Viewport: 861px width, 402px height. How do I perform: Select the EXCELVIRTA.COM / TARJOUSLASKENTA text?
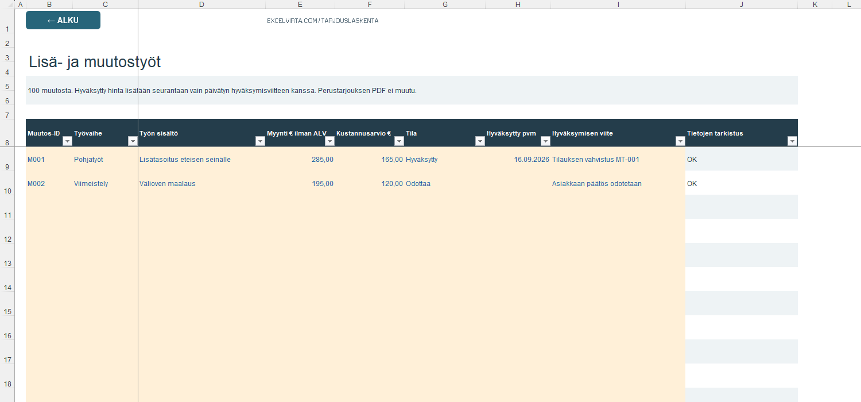tap(323, 21)
